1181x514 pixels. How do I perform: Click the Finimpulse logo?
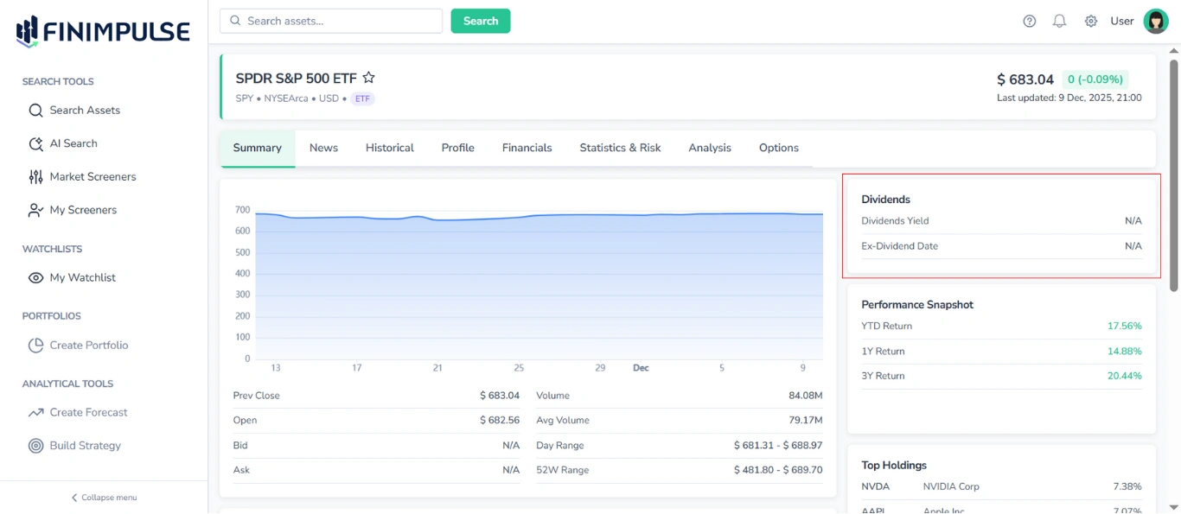pyautogui.click(x=103, y=32)
